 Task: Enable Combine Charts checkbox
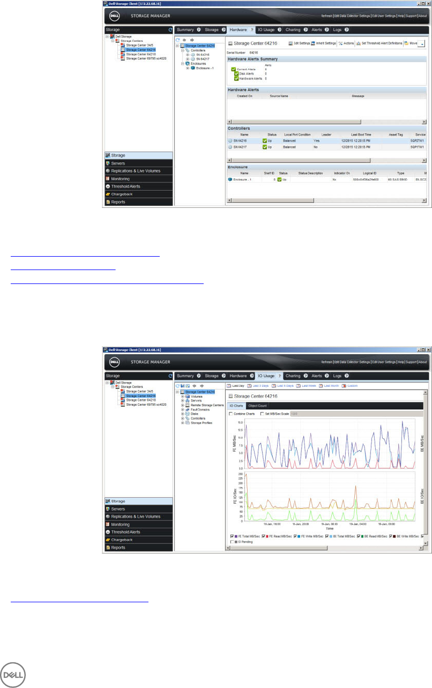(231, 414)
